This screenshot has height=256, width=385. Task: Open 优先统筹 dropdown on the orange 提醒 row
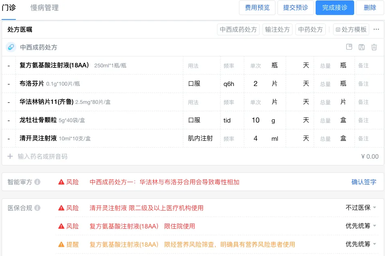click(x=361, y=244)
